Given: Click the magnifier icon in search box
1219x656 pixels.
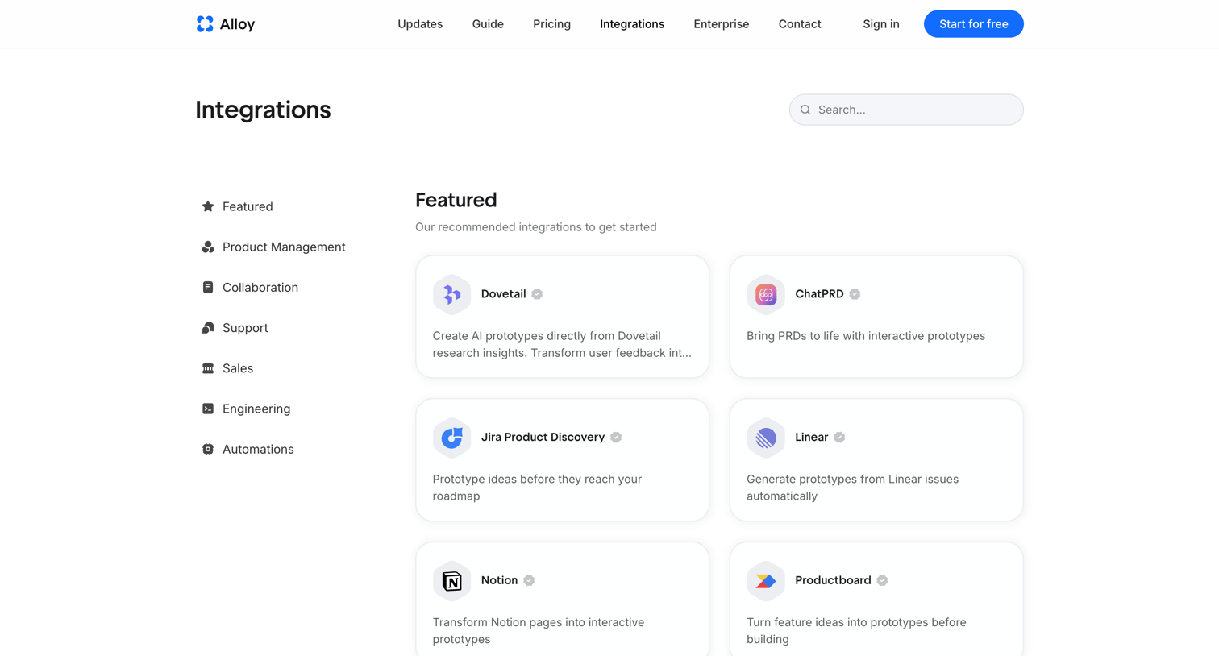Looking at the screenshot, I should coord(805,110).
